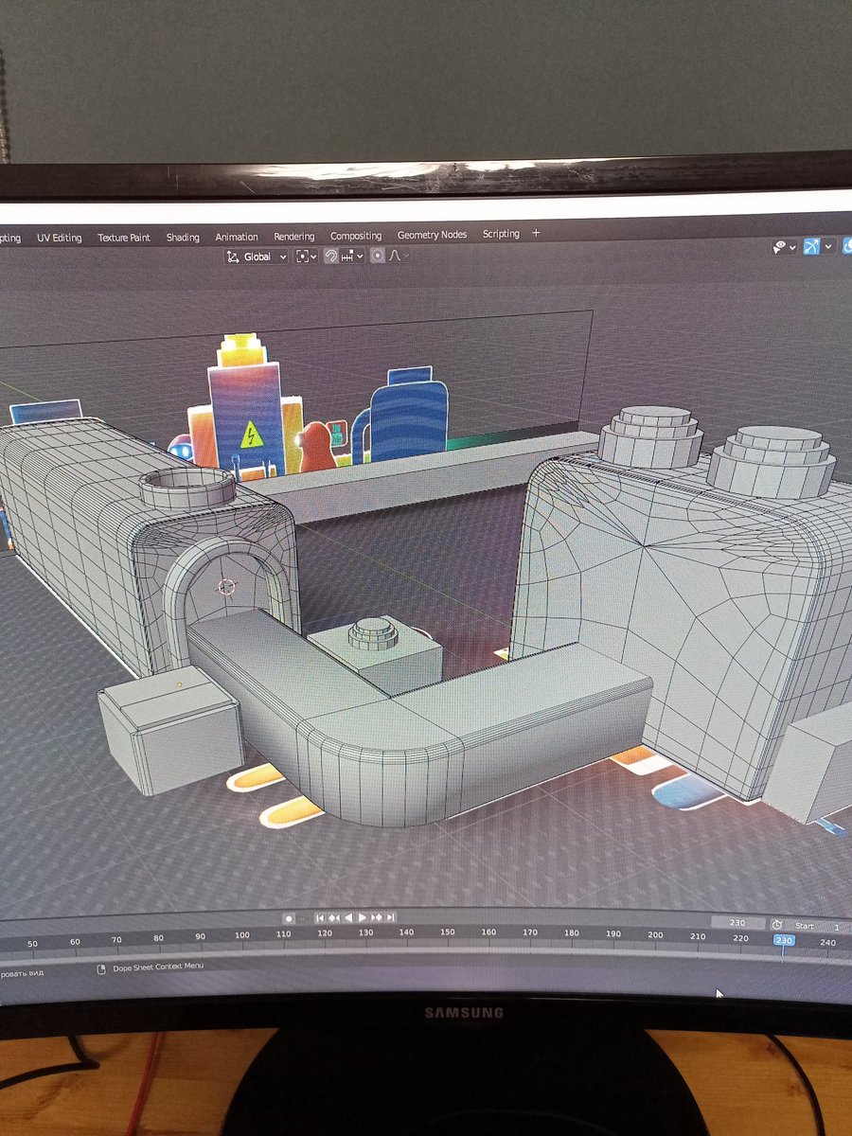
Task: Click the current frame field showing 230
Action: point(737,923)
